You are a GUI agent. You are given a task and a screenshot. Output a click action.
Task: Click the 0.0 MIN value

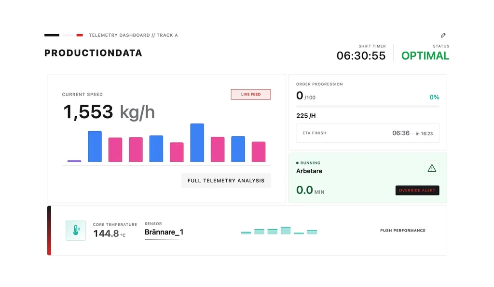(310, 190)
